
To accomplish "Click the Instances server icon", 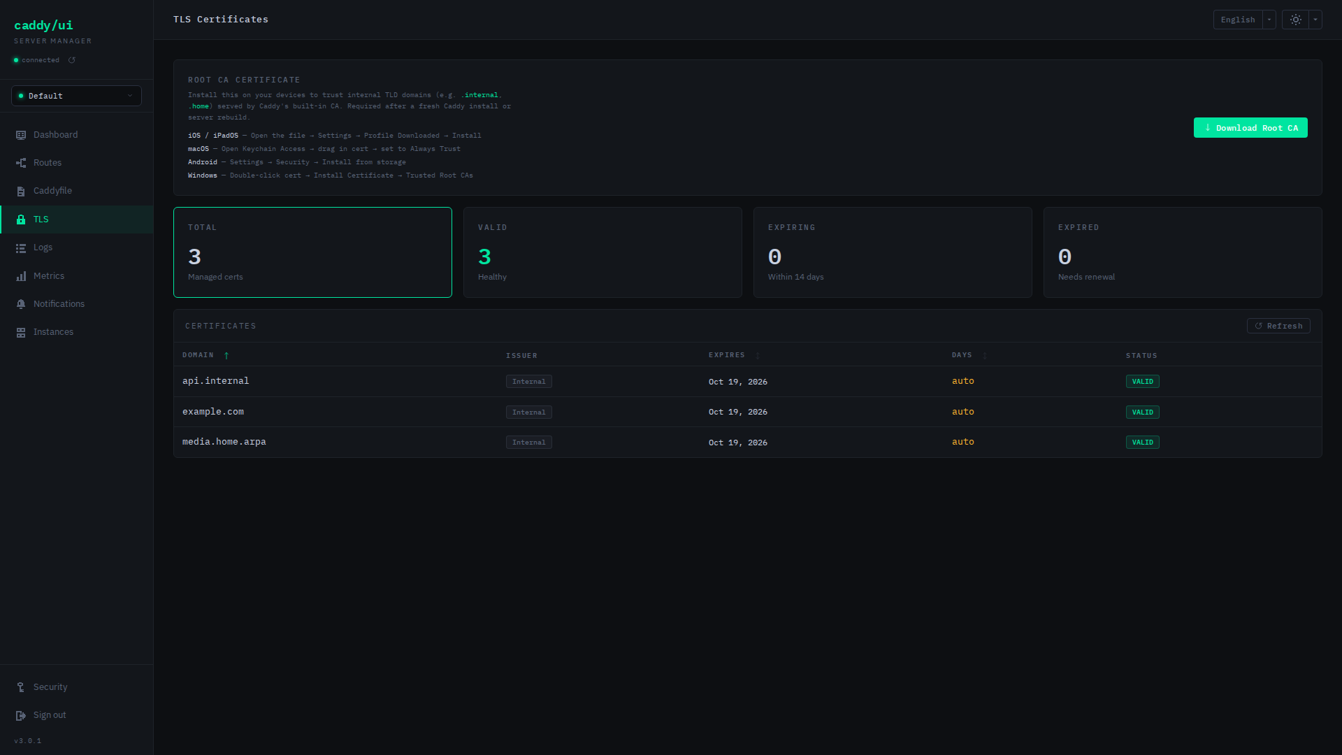I will point(21,332).
